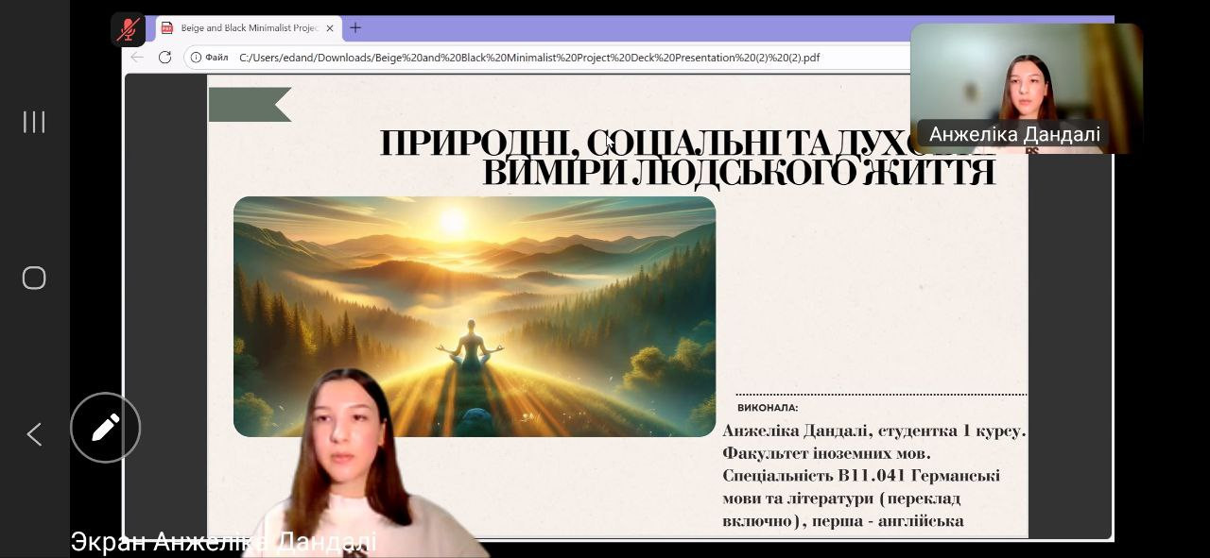Tap the Экран Анжеліка Дандалі screen-share label
Viewport: 1210px width, 558px height.
tap(224, 542)
